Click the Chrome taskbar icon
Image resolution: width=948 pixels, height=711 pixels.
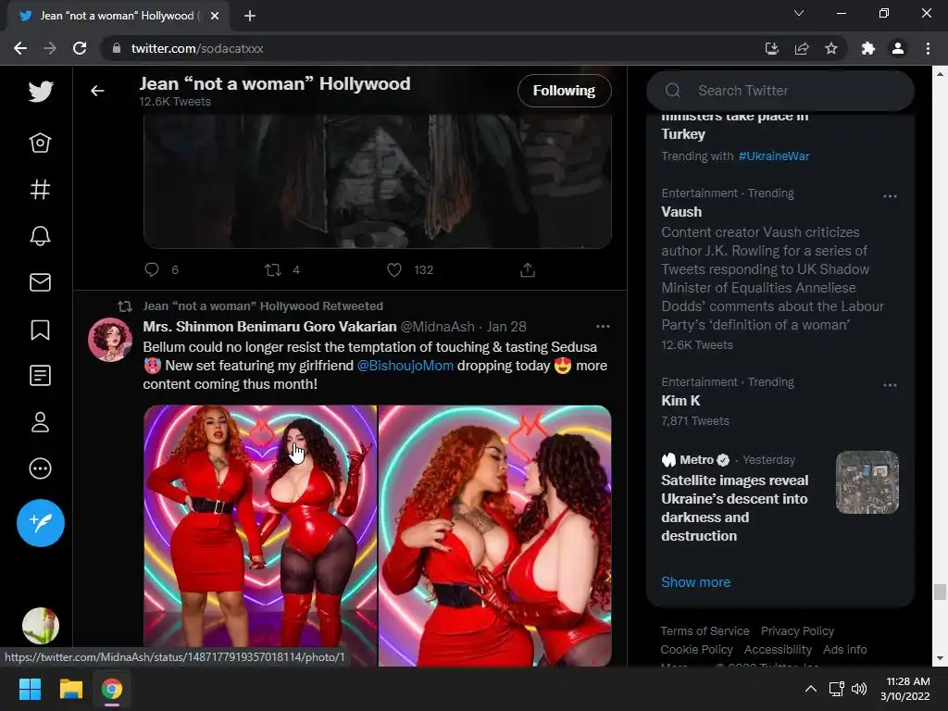[x=112, y=689]
